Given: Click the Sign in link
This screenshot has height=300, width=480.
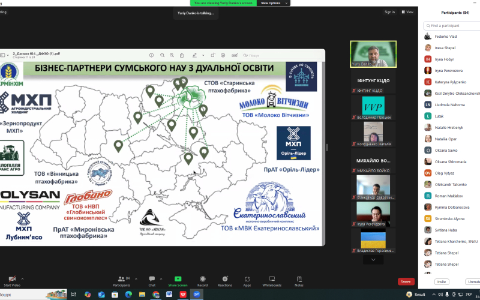Looking at the screenshot, I should click(x=389, y=12).
